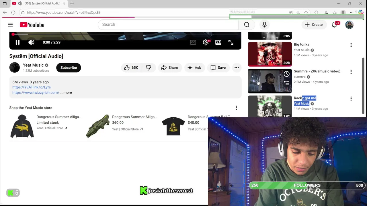Screen dimensions: 367x206
Task: Open Yeat Official Store link under $60.00
Action: (x=127, y=129)
